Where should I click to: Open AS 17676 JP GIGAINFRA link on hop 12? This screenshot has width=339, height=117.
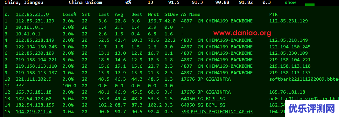click(206, 92)
